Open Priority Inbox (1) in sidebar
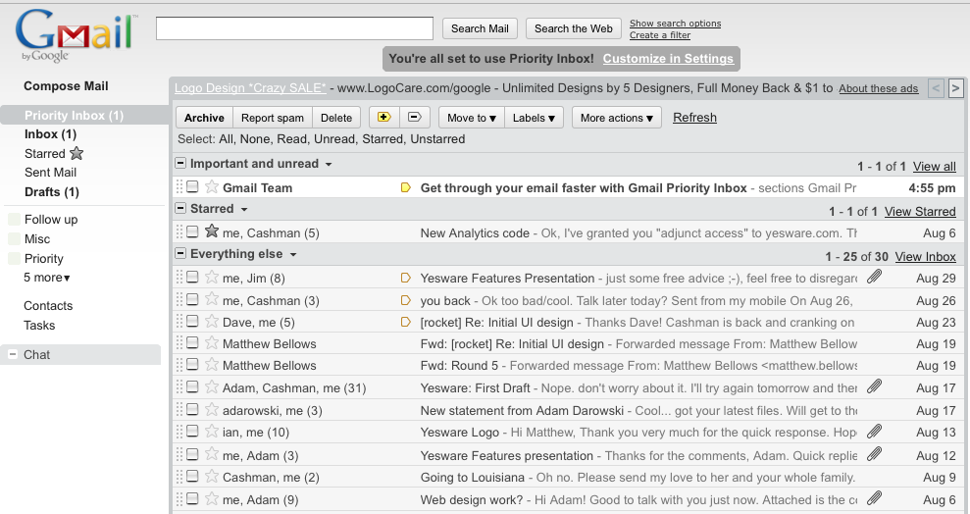Image resolution: width=970 pixels, height=514 pixels. point(74,115)
